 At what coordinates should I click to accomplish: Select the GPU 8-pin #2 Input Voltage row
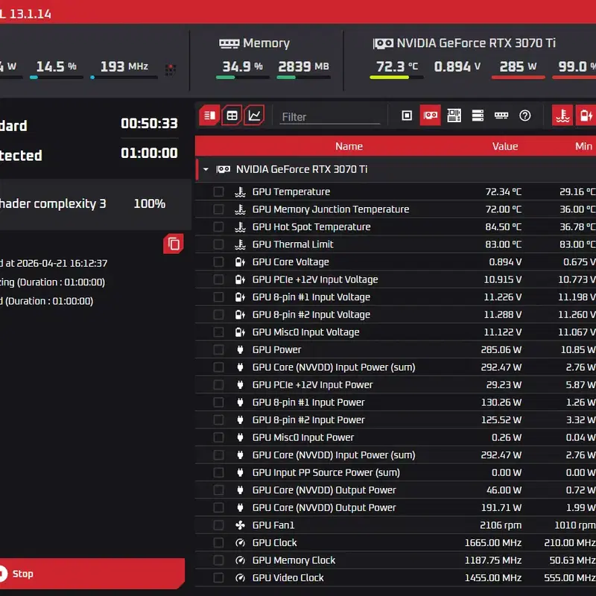(x=396, y=314)
